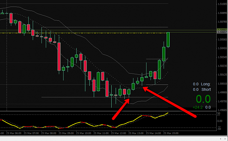Screen dimensions: 228x141
Task: Click the 1.50455 price axis label
Action: 222,48
